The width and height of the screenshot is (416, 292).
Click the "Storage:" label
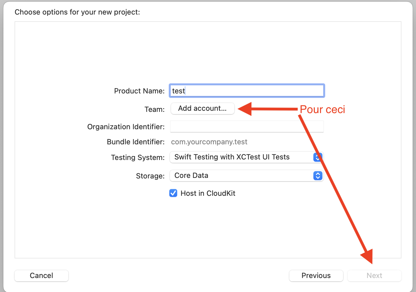click(x=150, y=176)
